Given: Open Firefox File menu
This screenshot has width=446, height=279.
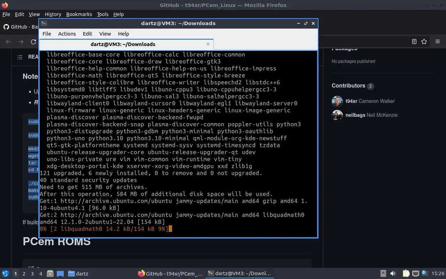Looking at the screenshot, I should coord(6,14).
